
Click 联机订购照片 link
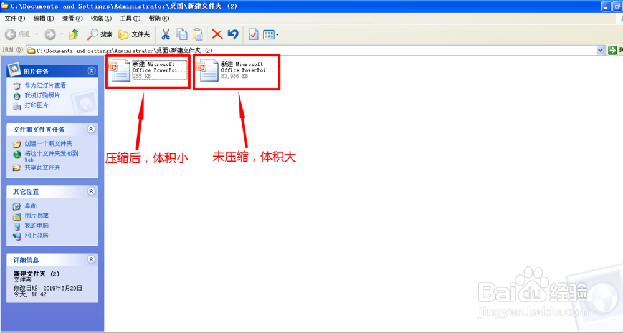click(x=42, y=95)
